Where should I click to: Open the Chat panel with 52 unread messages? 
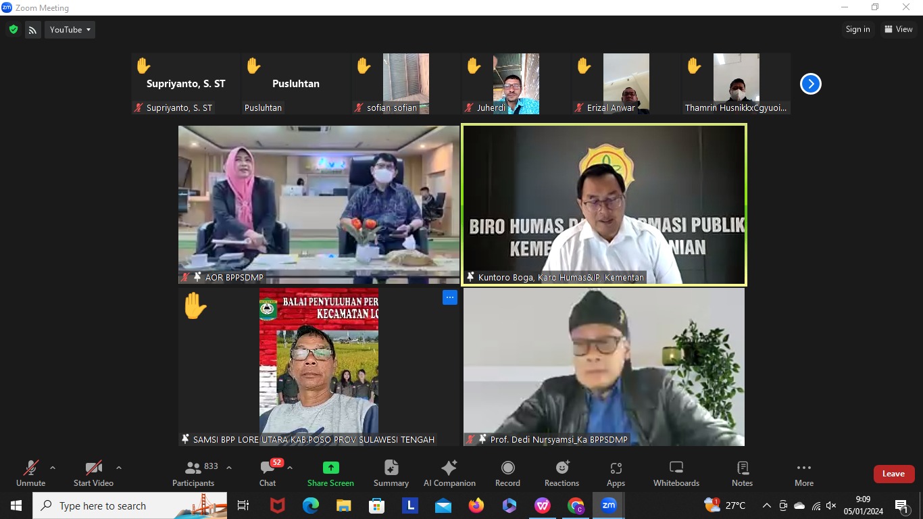pos(267,473)
